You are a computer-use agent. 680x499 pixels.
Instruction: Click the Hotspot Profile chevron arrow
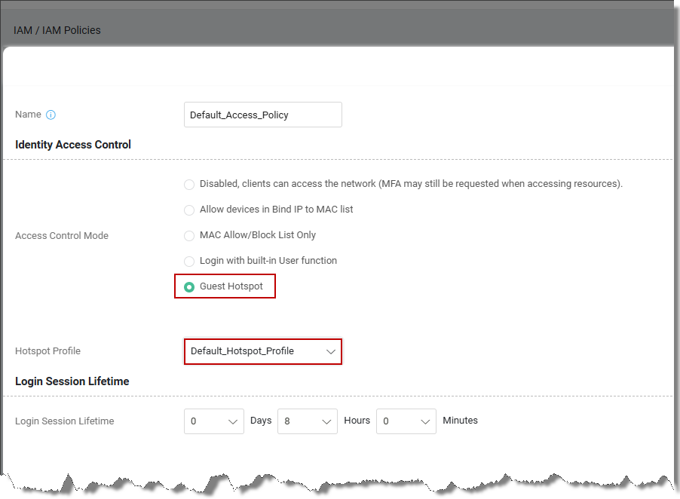[330, 351]
